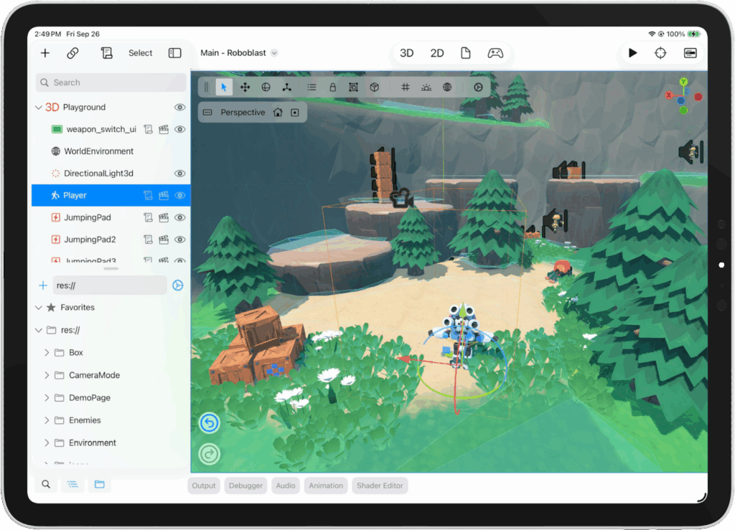
Task: Open the script icon on JumpingPad node
Action: point(149,217)
